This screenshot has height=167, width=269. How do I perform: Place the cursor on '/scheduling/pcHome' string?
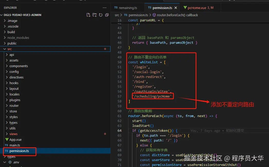pyautogui.click(x=152, y=96)
